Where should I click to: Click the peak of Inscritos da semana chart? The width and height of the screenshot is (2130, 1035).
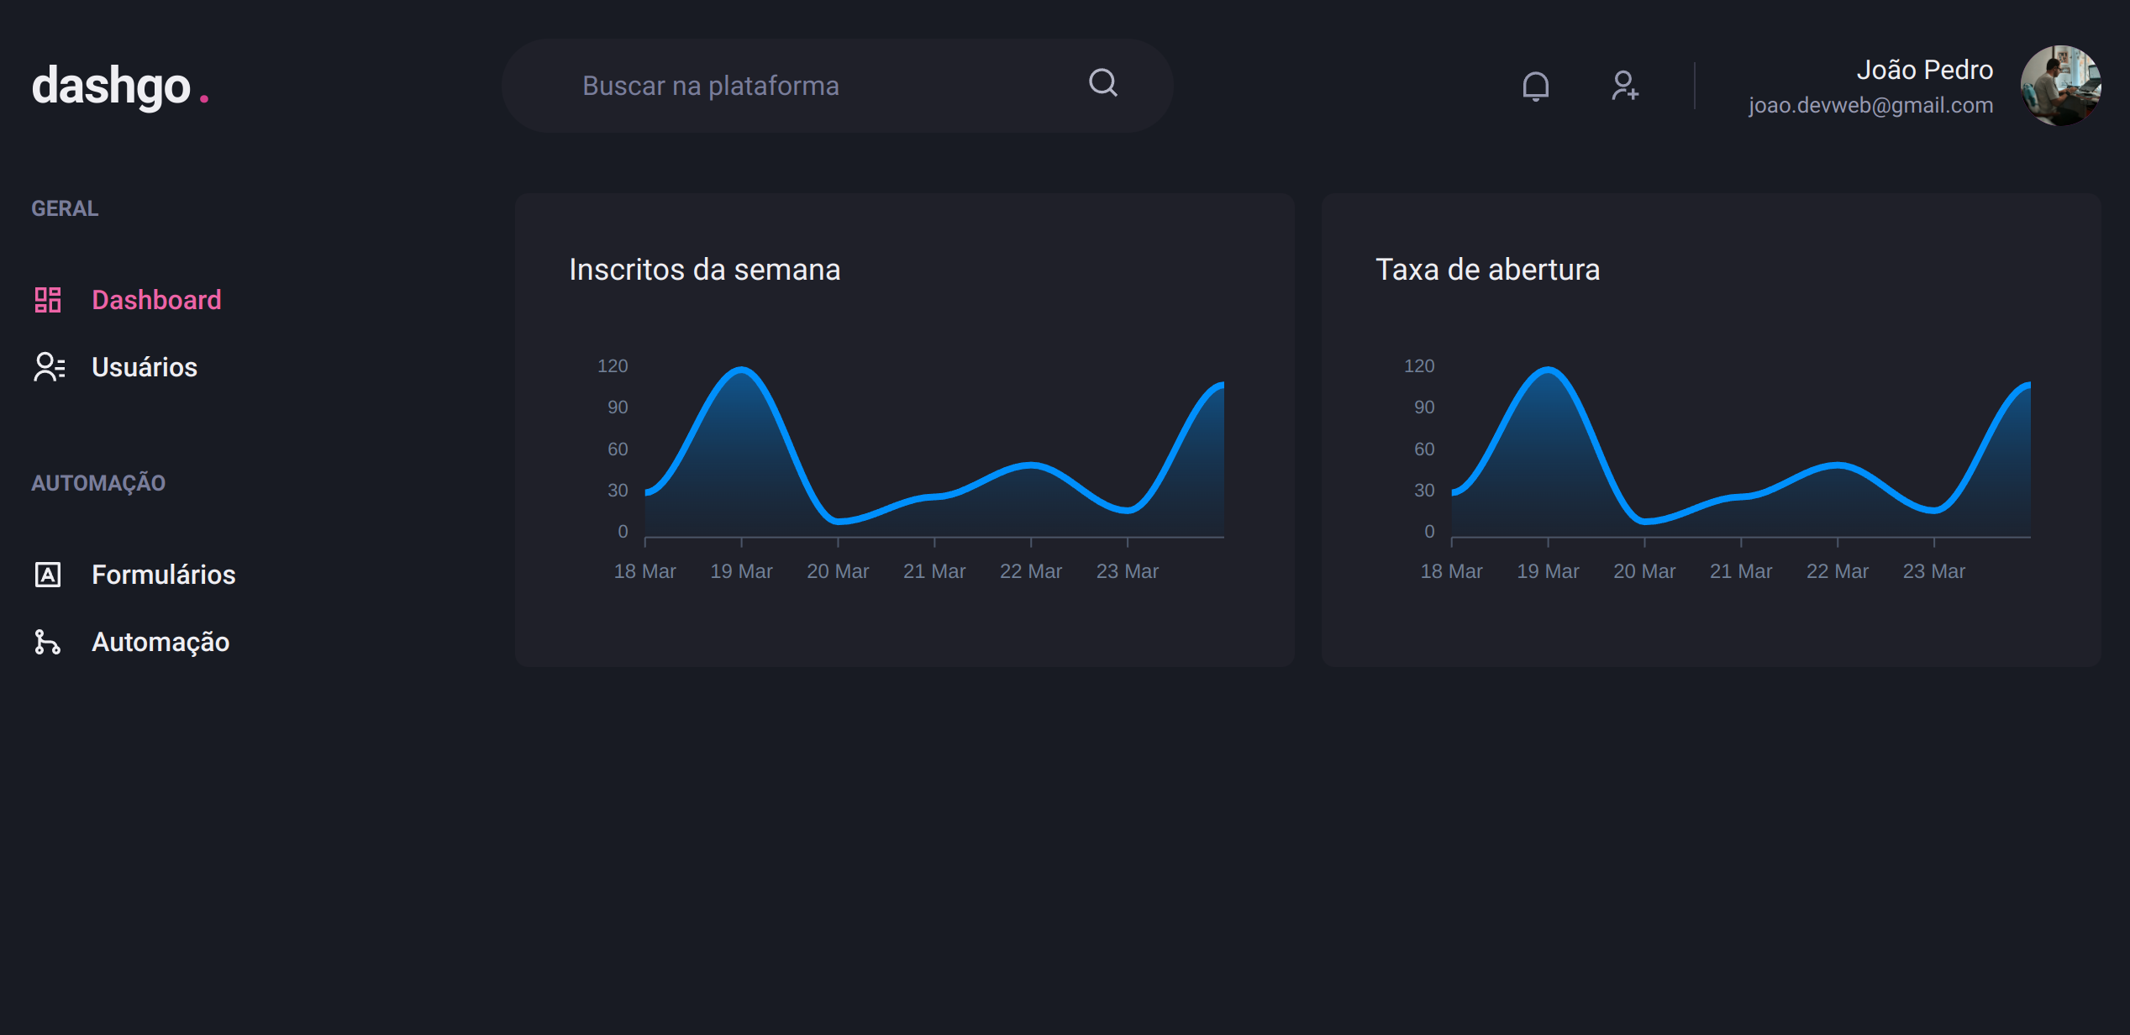[x=741, y=370]
